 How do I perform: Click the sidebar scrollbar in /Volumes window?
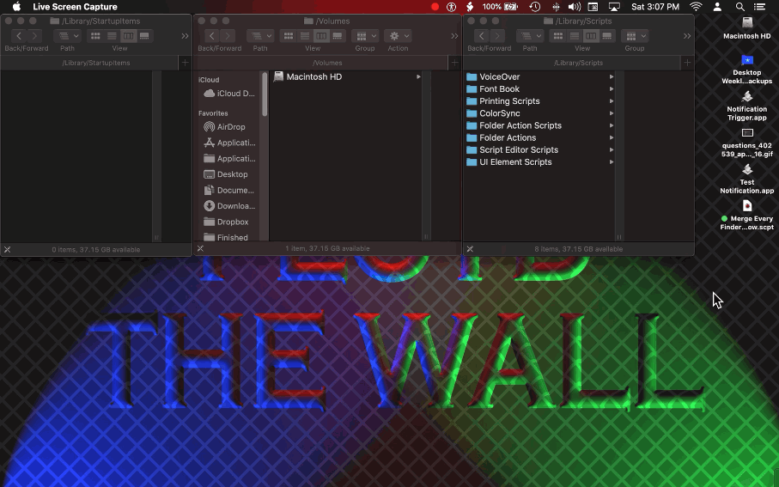coord(265,94)
